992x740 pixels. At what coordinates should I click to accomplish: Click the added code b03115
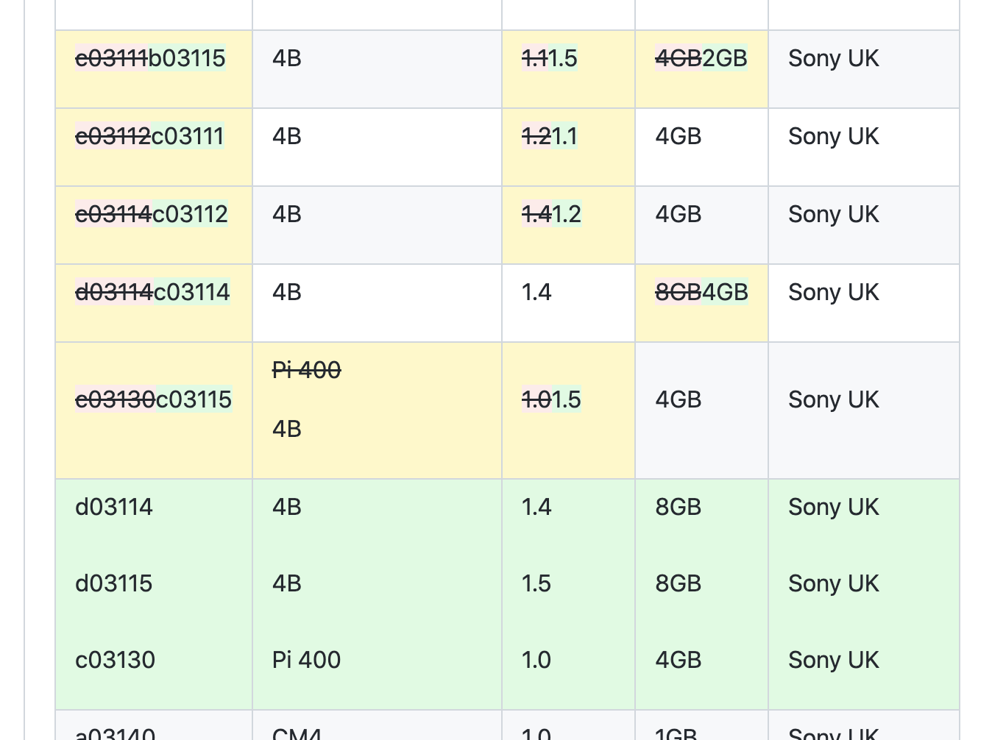pyautogui.click(x=188, y=58)
